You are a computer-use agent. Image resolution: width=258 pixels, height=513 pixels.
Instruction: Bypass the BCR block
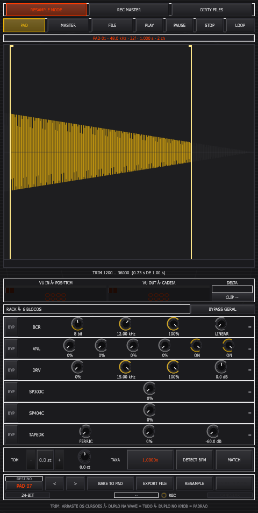(x=11, y=326)
